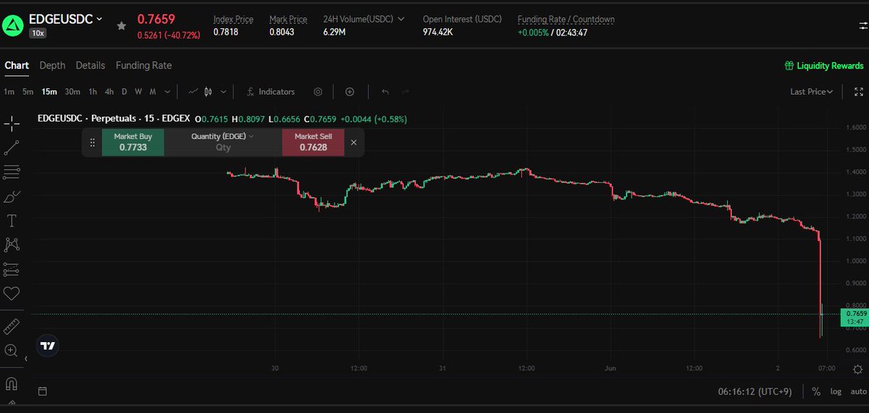The height and width of the screenshot is (413, 869).
Task: Select the ruler measure tool
Action: (12, 326)
